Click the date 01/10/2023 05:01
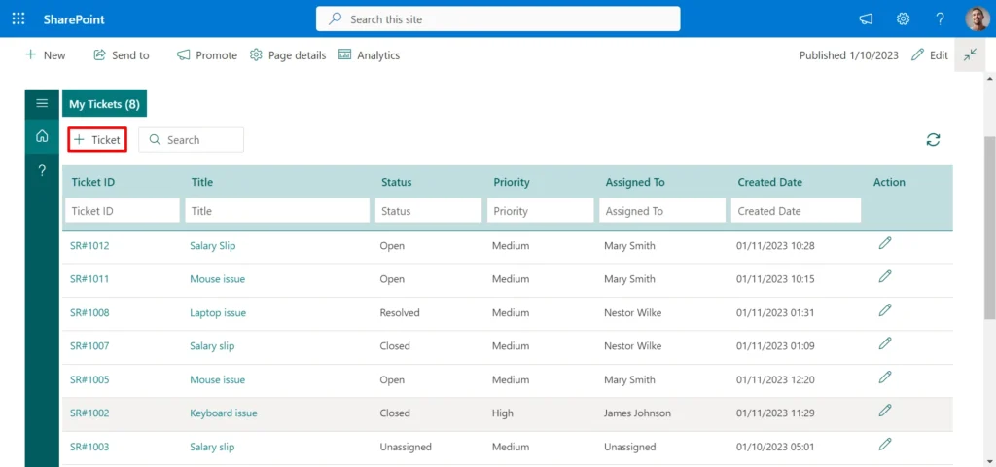This screenshot has width=996, height=467. click(x=775, y=447)
